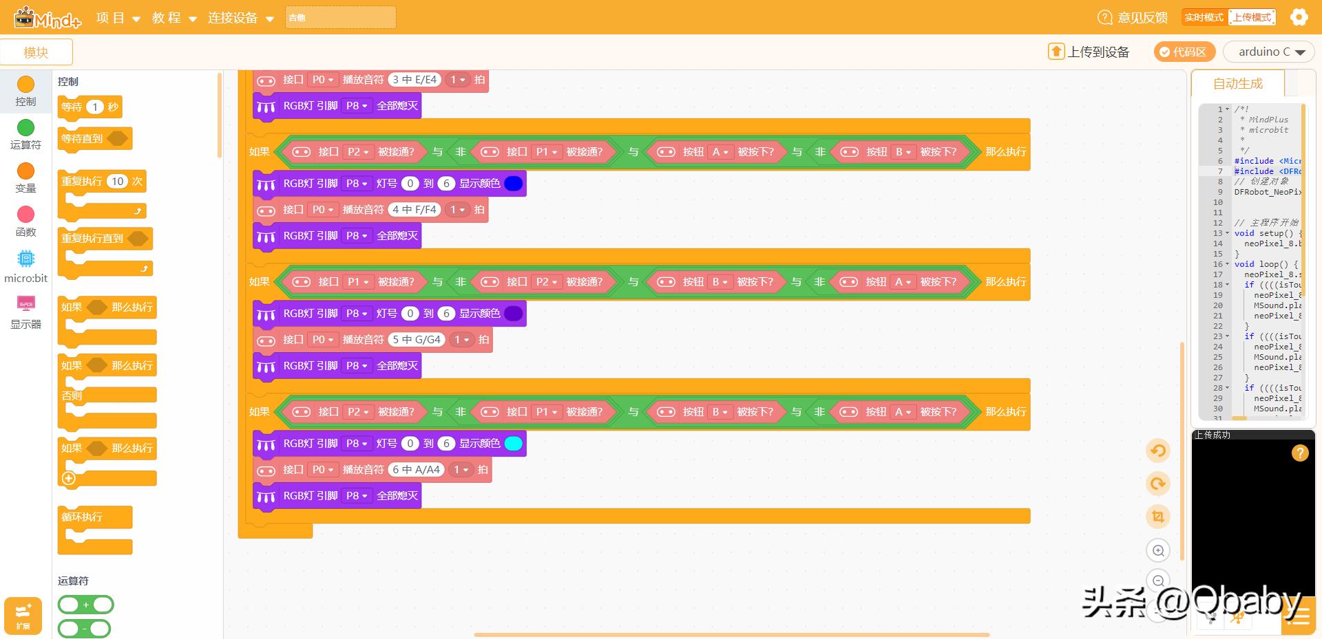Open settings with the gear icon
The height and width of the screenshot is (639, 1322).
click(1299, 17)
